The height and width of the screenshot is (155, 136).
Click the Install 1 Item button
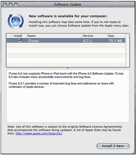(113, 146)
